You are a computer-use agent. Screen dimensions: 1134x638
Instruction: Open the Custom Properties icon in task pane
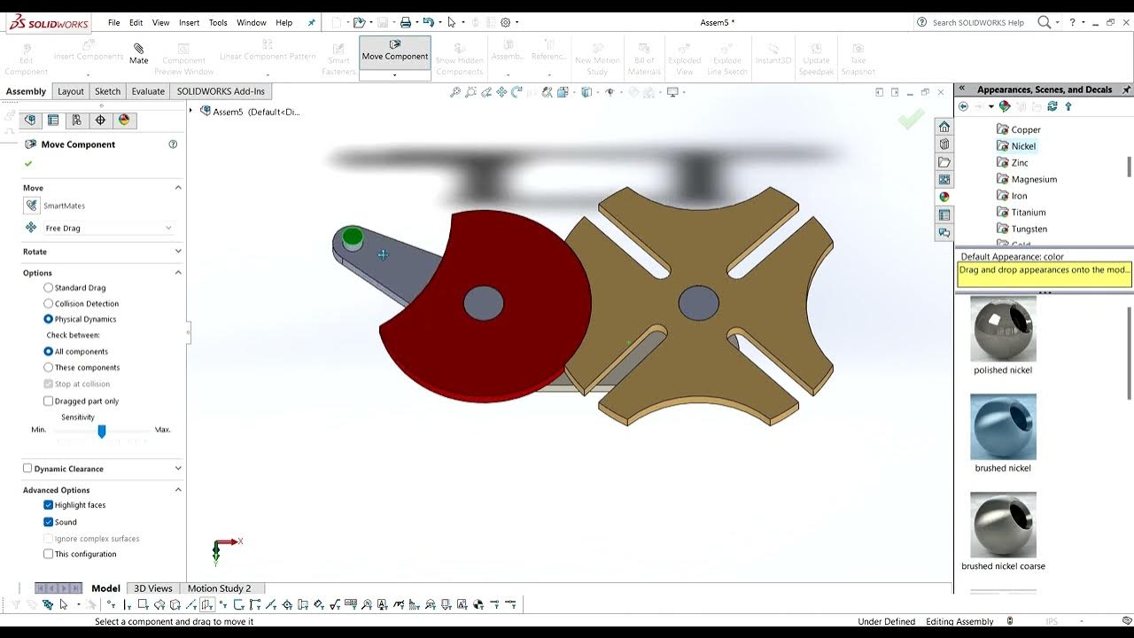(x=944, y=214)
